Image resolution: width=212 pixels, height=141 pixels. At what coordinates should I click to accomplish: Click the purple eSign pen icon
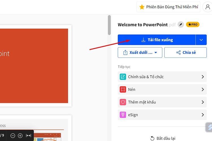[123, 115]
